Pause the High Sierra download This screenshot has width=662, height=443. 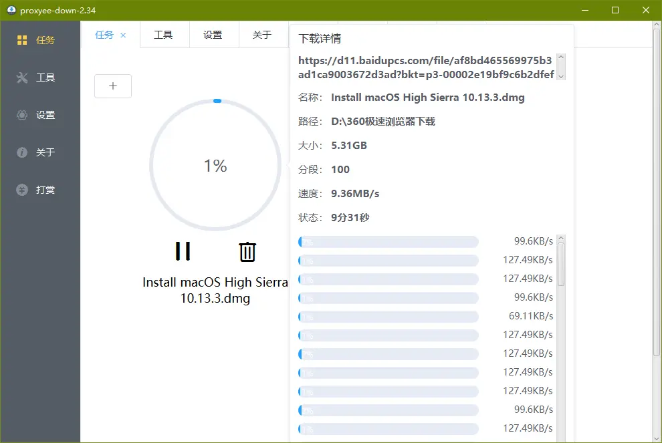[183, 251]
